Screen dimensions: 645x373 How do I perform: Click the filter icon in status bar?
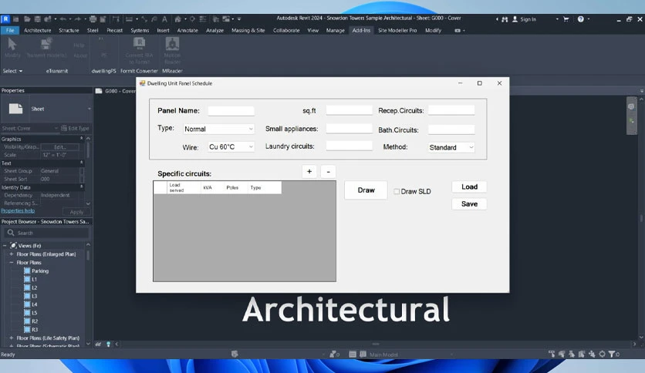click(x=612, y=354)
